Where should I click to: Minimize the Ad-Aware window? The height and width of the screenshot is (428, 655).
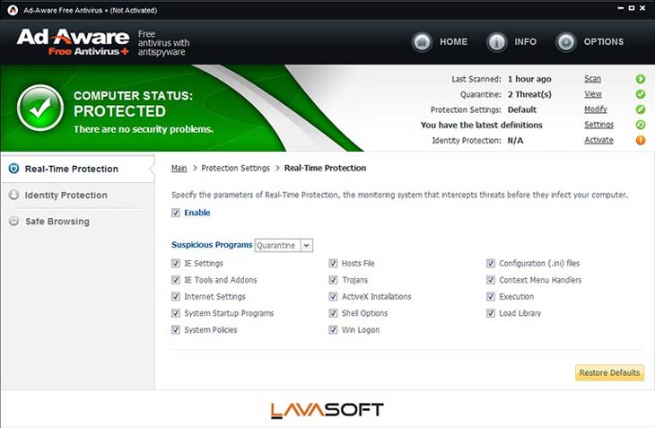pos(621,8)
